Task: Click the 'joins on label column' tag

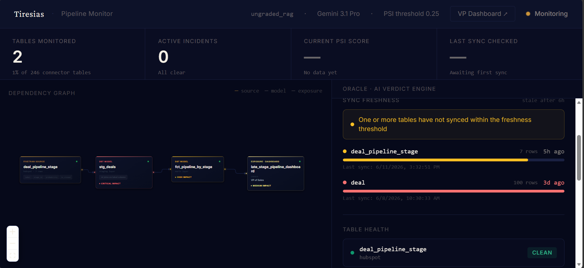Action: point(113,177)
